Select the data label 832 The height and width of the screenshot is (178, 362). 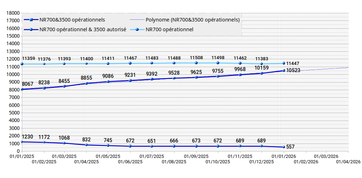[86, 140]
